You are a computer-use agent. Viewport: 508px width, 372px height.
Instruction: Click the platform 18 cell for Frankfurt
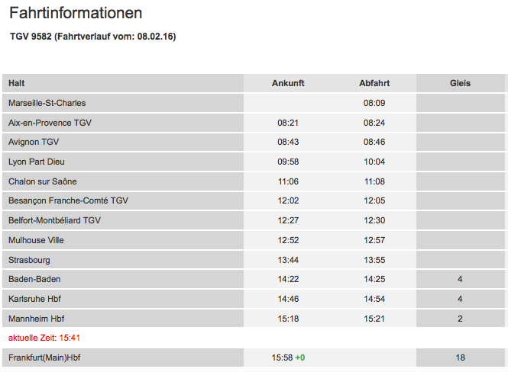coord(460,358)
